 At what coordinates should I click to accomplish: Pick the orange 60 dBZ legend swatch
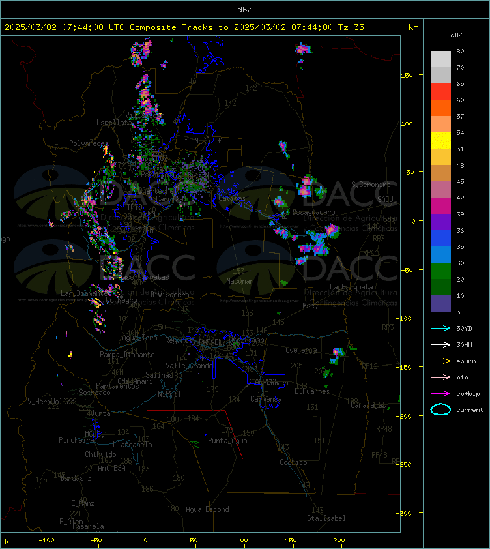click(440, 108)
